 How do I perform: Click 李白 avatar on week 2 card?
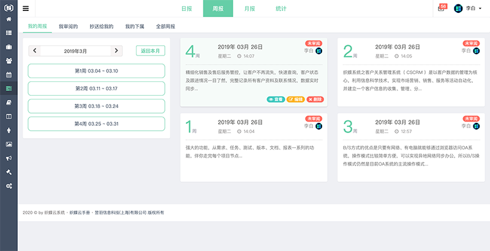(477, 51)
